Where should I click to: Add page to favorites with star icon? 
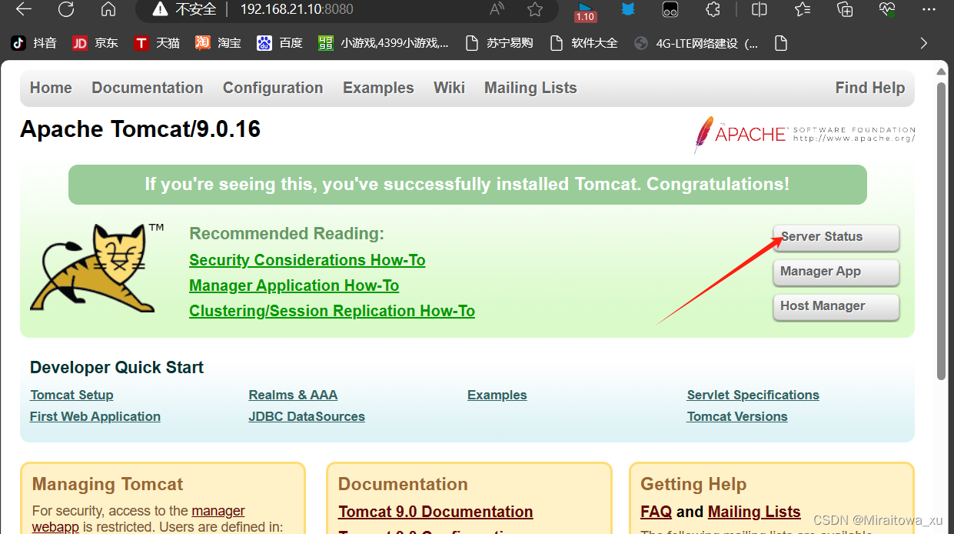(x=535, y=9)
